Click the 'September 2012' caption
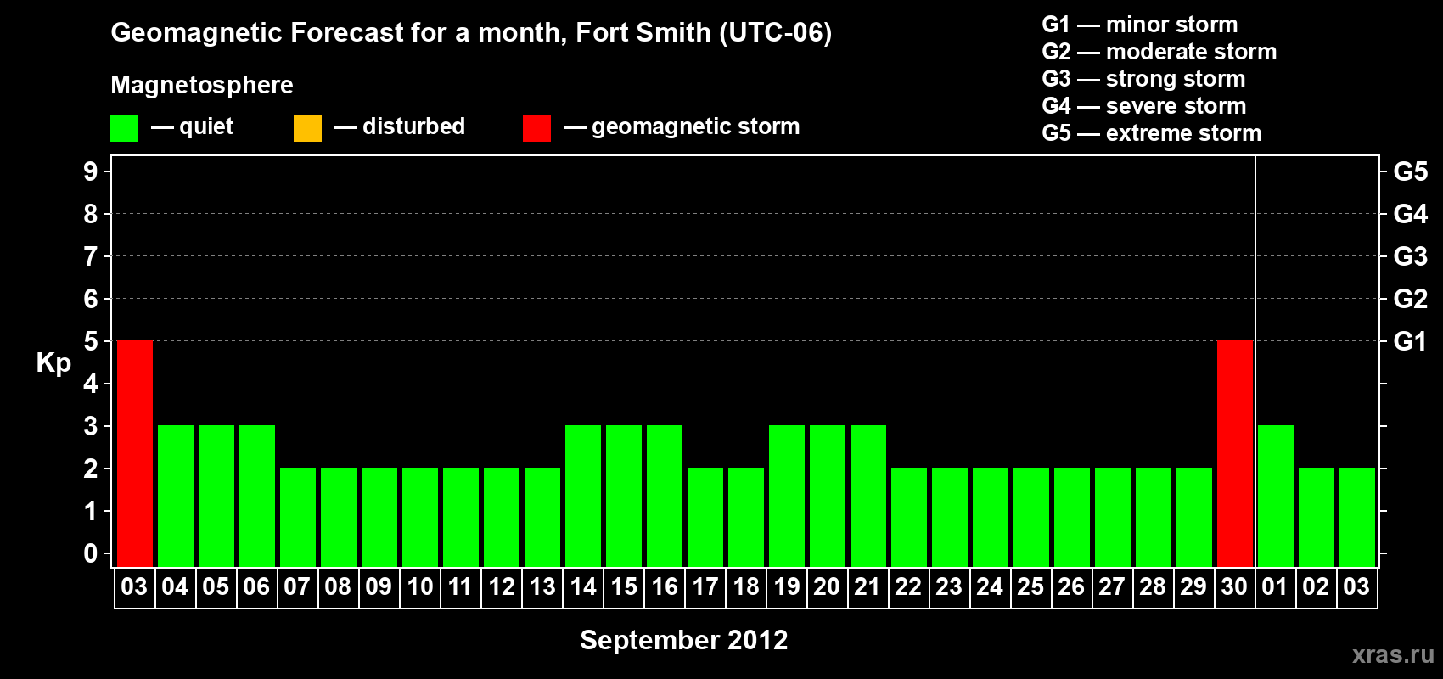Viewport: 1443px width, 679px height. [x=684, y=640]
